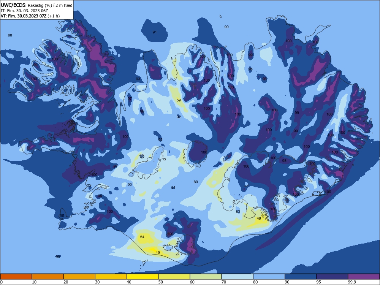The image size is (380, 285).
Task: Click the legend tick label 99.9
Action: 351,282
